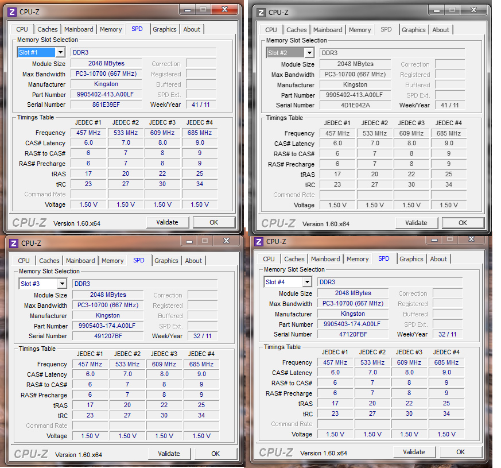Image resolution: width=501 pixels, height=468 pixels.
Task: Click the Slot #3 part number 9905403-174.A00LF
Action: (x=108, y=326)
